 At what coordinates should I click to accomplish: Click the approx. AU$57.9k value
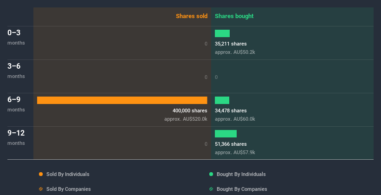(235, 152)
